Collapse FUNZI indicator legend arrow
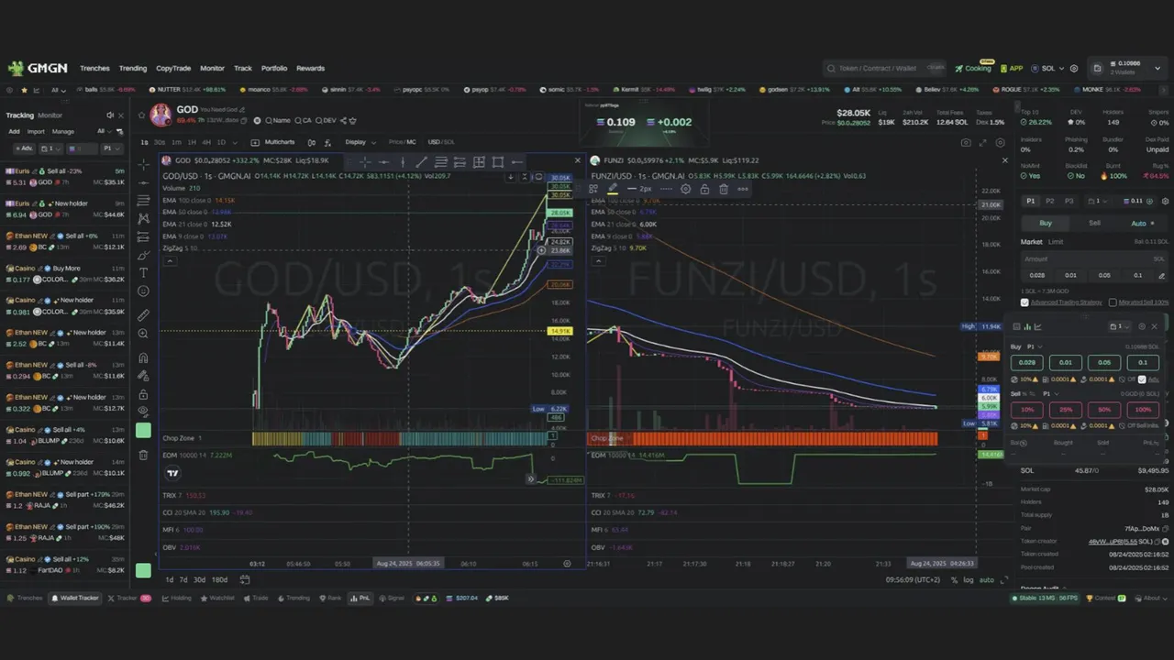Image resolution: width=1174 pixels, height=660 pixels. click(598, 260)
